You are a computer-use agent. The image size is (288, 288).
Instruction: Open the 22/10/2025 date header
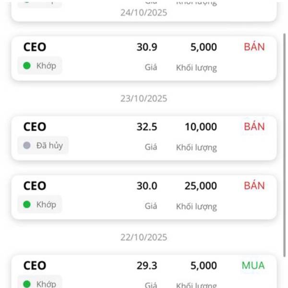click(144, 237)
